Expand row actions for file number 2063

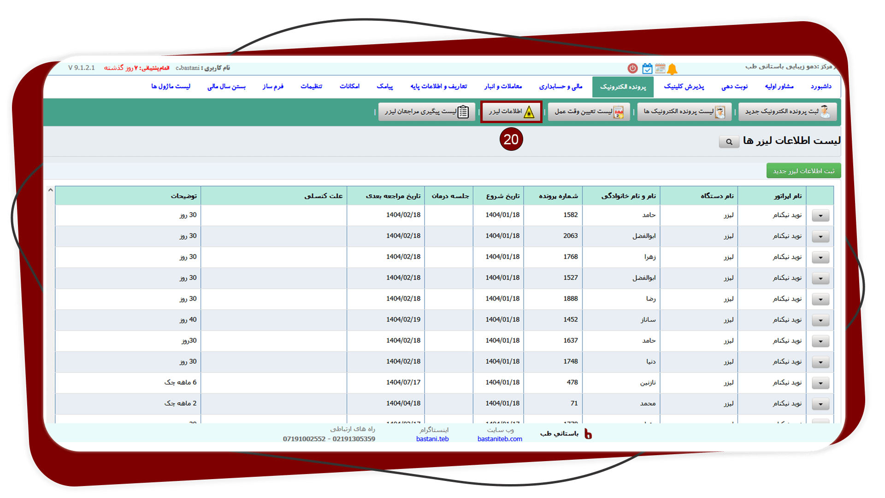tap(820, 237)
